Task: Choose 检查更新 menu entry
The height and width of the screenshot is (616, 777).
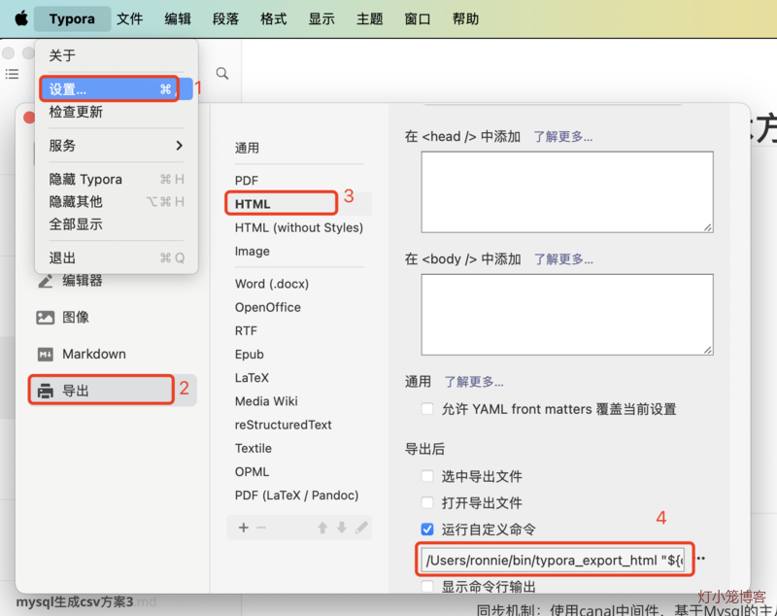Action: click(117, 112)
